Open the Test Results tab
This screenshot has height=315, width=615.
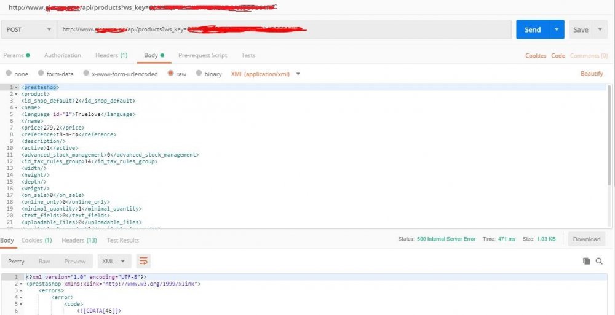[123, 240]
